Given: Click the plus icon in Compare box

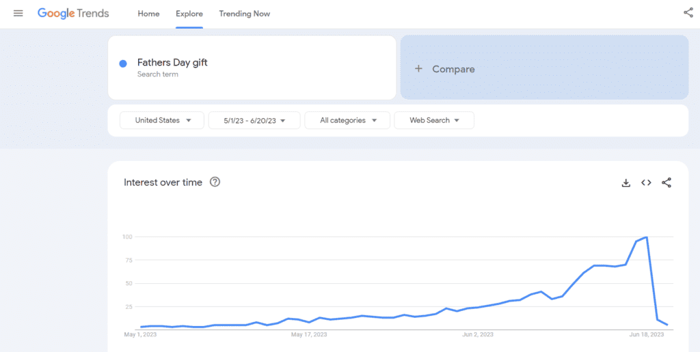Looking at the screenshot, I should point(418,69).
